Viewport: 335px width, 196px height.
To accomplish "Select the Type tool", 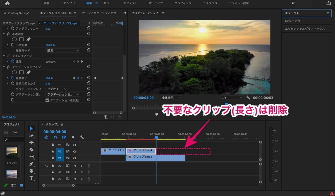I will coord(32,178).
